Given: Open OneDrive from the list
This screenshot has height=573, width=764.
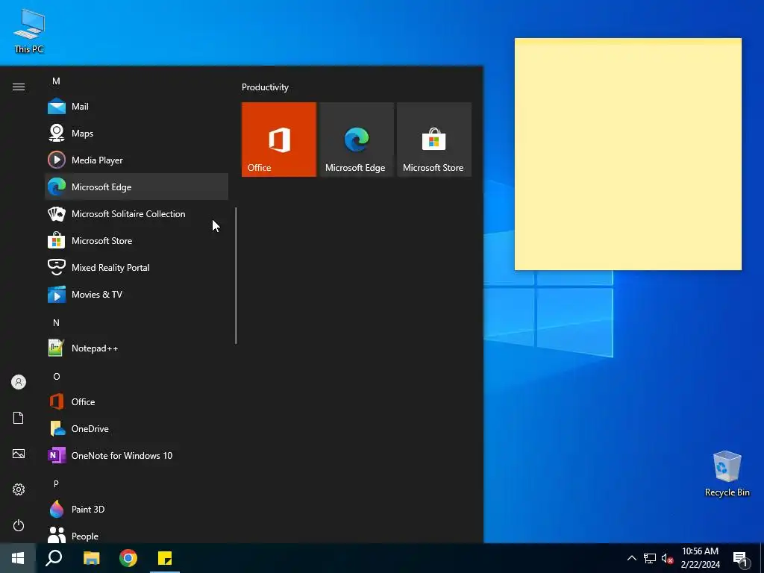Looking at the screenshot, I should (137, 428).
